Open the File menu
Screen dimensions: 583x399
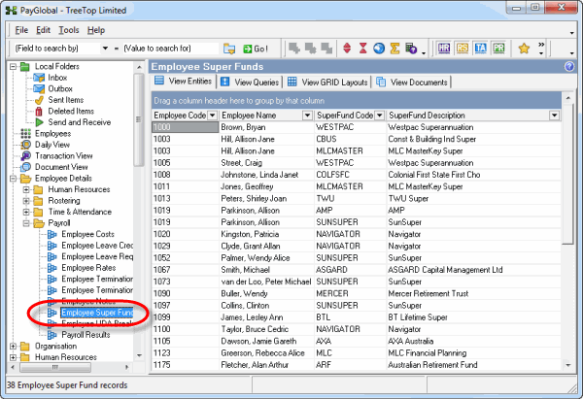tap(21, 30)
